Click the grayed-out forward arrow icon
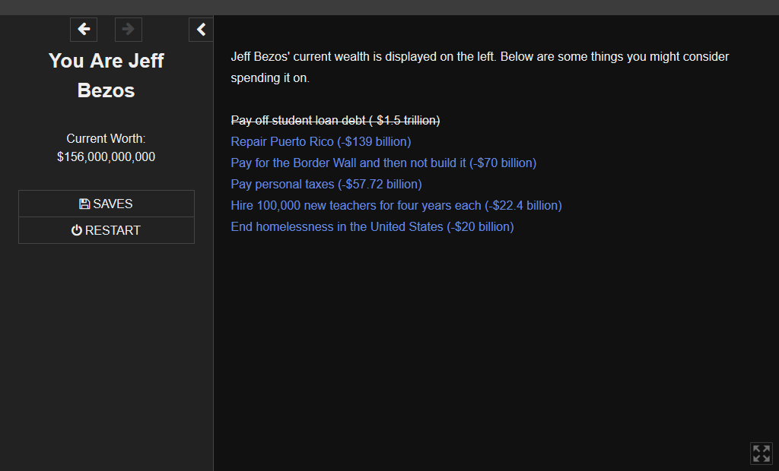 (x=128, y=29)
